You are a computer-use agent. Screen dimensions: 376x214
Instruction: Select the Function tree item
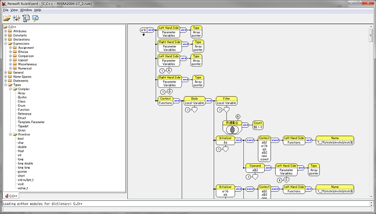[x=24, y=110]
